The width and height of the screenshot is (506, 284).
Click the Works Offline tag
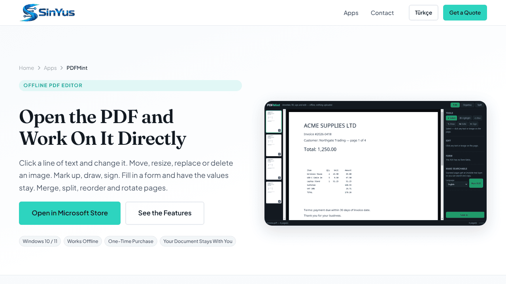coord(83,241)
